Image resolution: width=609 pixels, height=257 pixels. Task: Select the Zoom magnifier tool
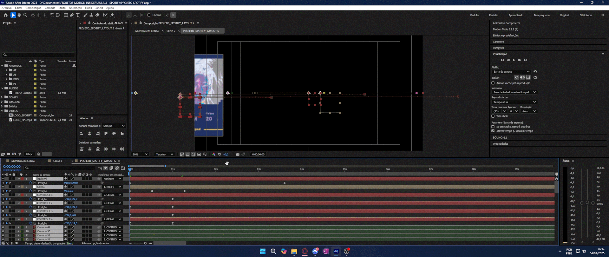(25, 15)
